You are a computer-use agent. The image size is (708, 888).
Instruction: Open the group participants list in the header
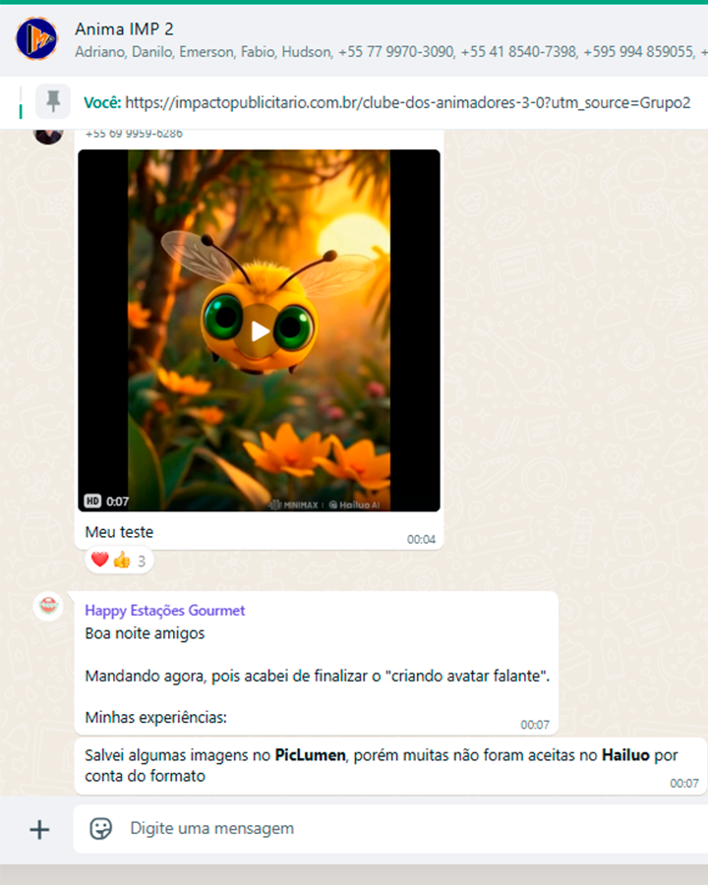(390, 52)
